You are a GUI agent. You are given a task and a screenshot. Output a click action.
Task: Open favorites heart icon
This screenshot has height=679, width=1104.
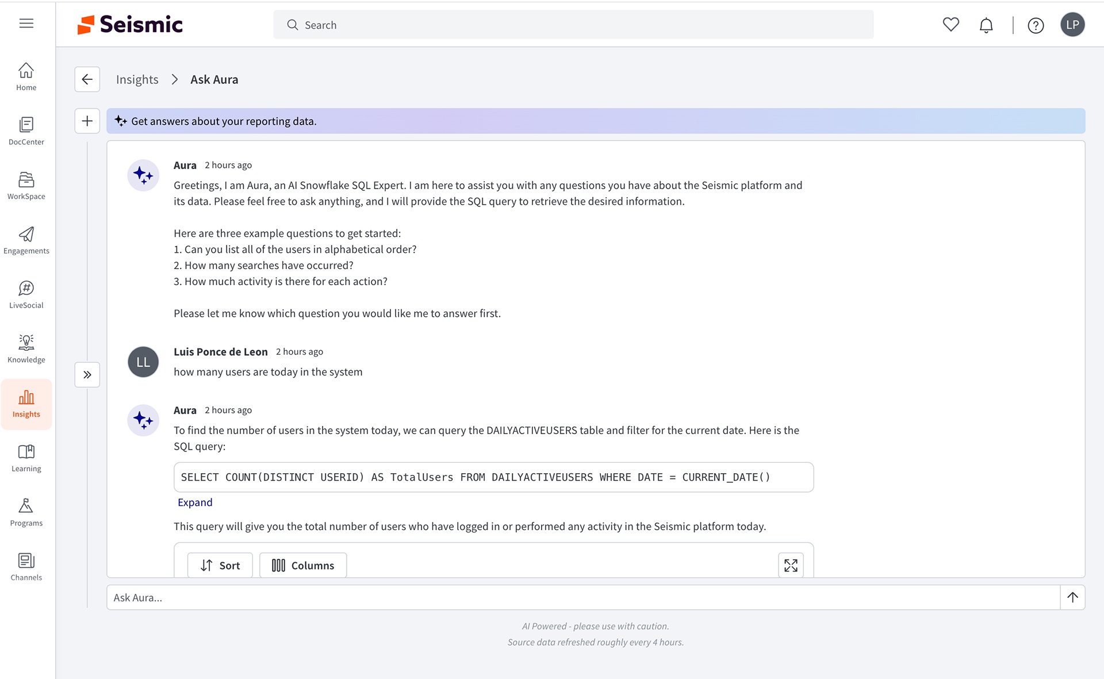click(x=951, y=25)
